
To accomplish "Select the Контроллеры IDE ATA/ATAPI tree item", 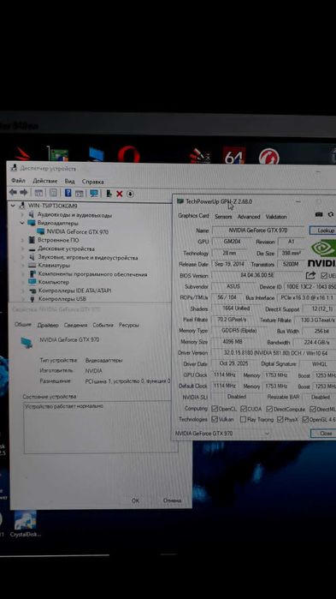I will 74,291.
